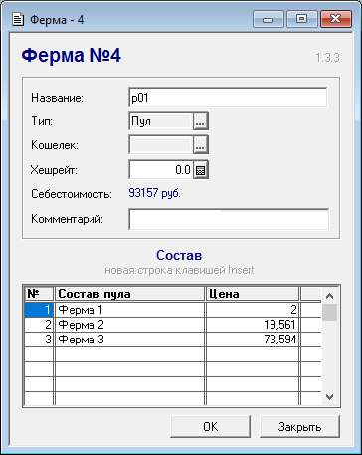Open the Тип selection ellipsis button
The image size is (362, 455).
201,121
